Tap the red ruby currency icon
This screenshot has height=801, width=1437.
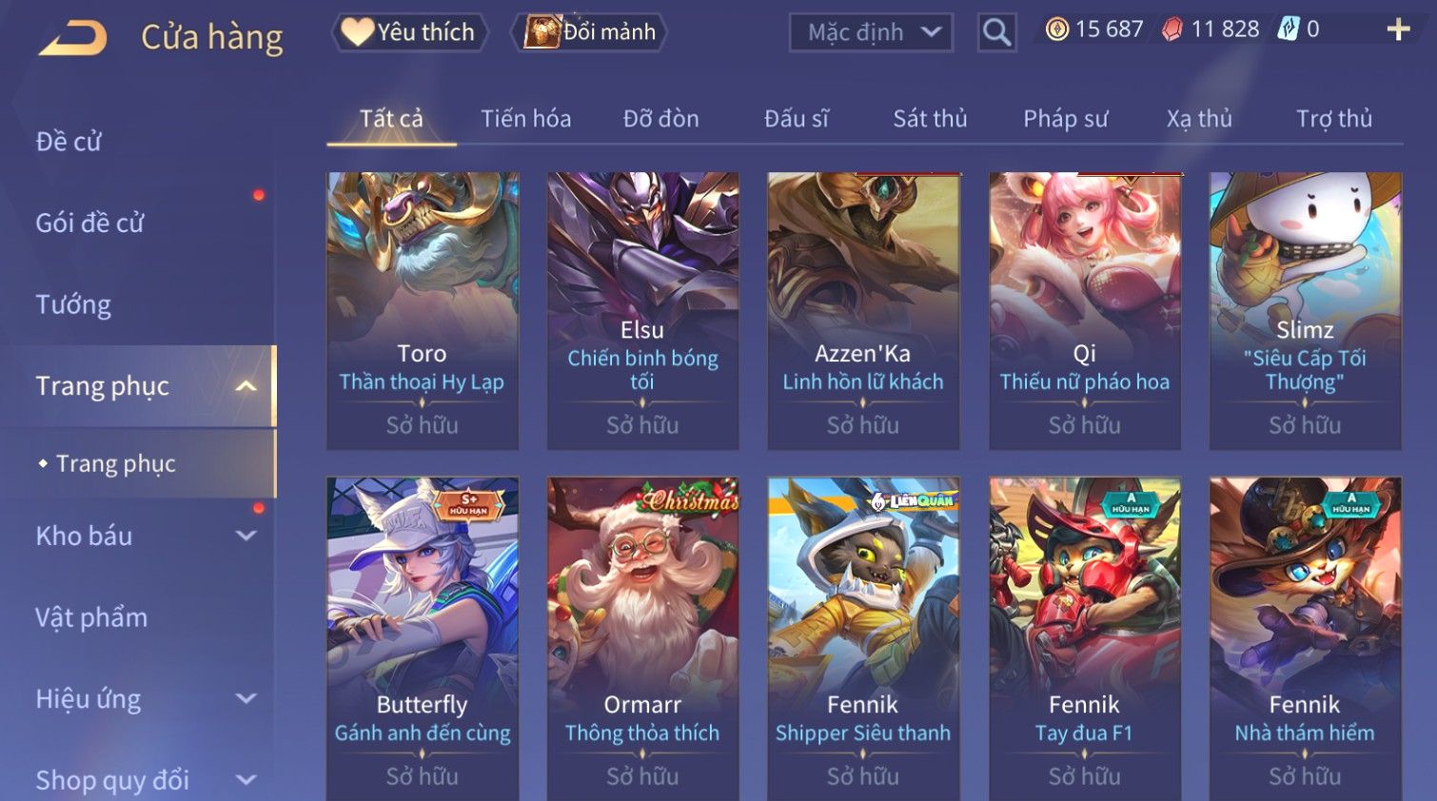tap(1172, 29)
